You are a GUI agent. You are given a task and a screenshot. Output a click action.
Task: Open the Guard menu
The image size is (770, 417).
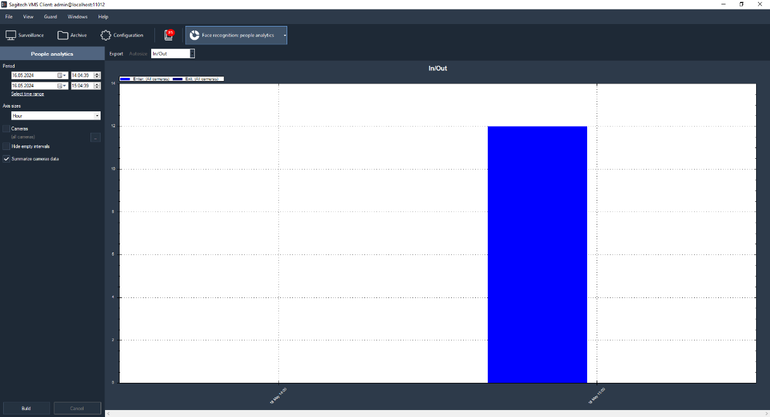click(x=51, y=16)
